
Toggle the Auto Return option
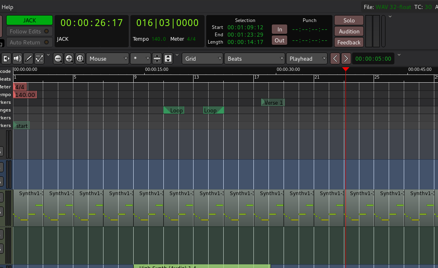click(x=29, y=42)
